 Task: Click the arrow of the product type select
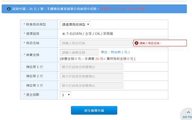tap(88, 25)
